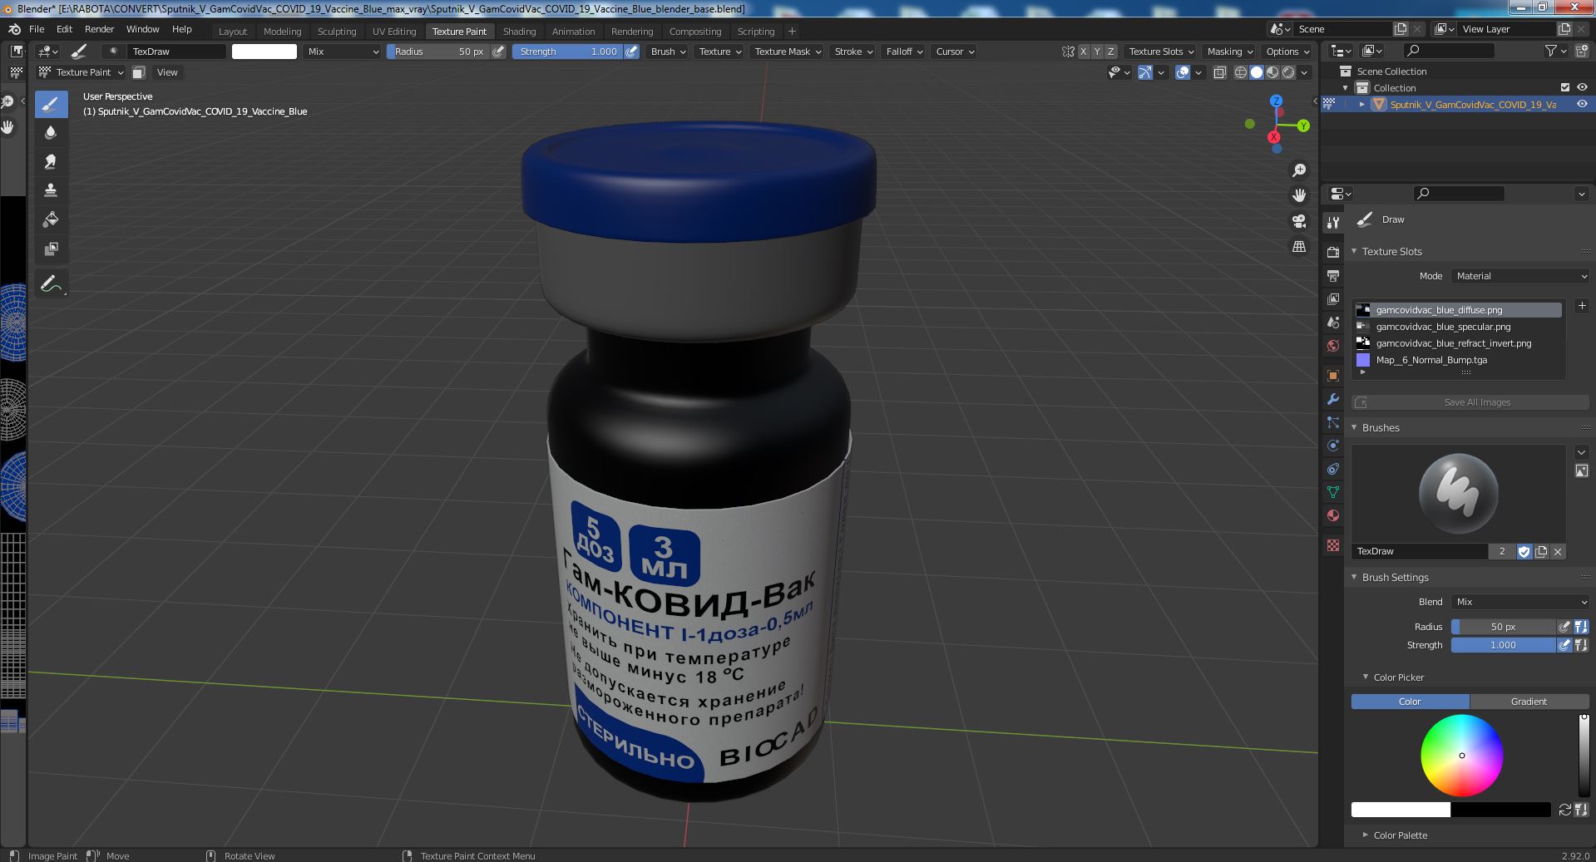Open the Render properties tab
Screen dimensions: 1596x862
pos(1333,252)
